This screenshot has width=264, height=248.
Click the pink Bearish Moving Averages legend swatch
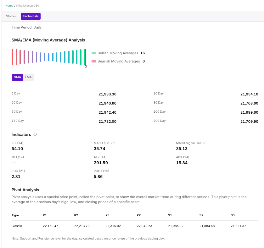[x=93, y=61]
